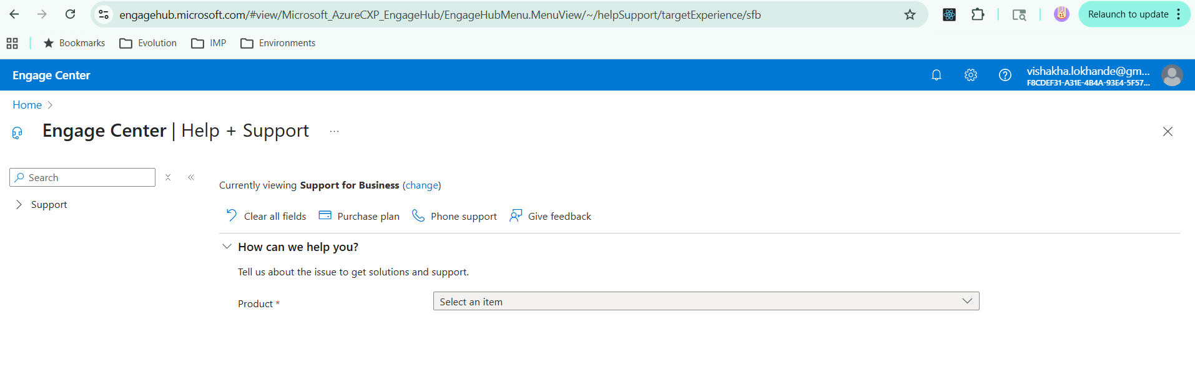The width and height of the screenshot is (1195, 369).
Task: Click Phone support
Action: click(x=455, y=216)
